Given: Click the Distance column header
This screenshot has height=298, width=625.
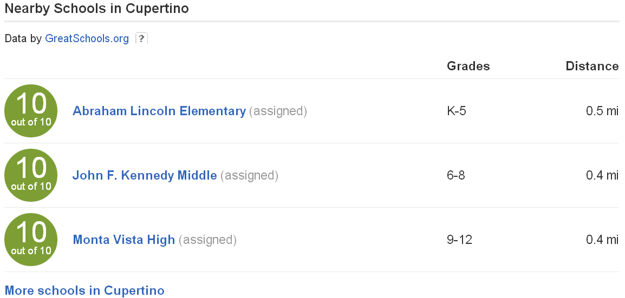Looking at the screenshot, I should tap(592, 66).
